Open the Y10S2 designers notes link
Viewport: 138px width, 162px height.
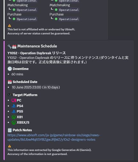54,137
